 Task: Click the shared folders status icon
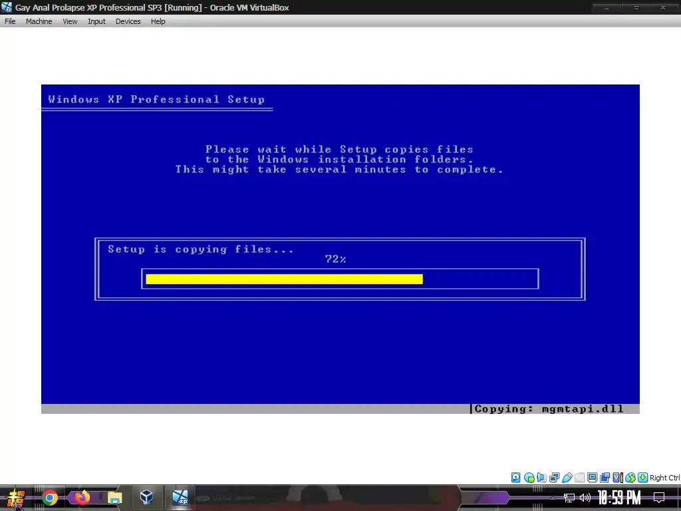click(x=579, y=478)
